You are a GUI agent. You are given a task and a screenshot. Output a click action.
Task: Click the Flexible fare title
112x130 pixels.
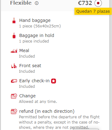[21, 3]
